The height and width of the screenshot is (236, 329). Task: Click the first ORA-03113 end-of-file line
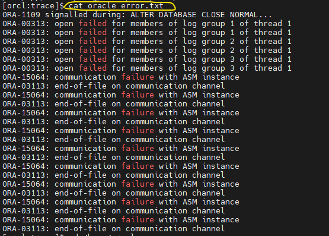coord(114,86)
